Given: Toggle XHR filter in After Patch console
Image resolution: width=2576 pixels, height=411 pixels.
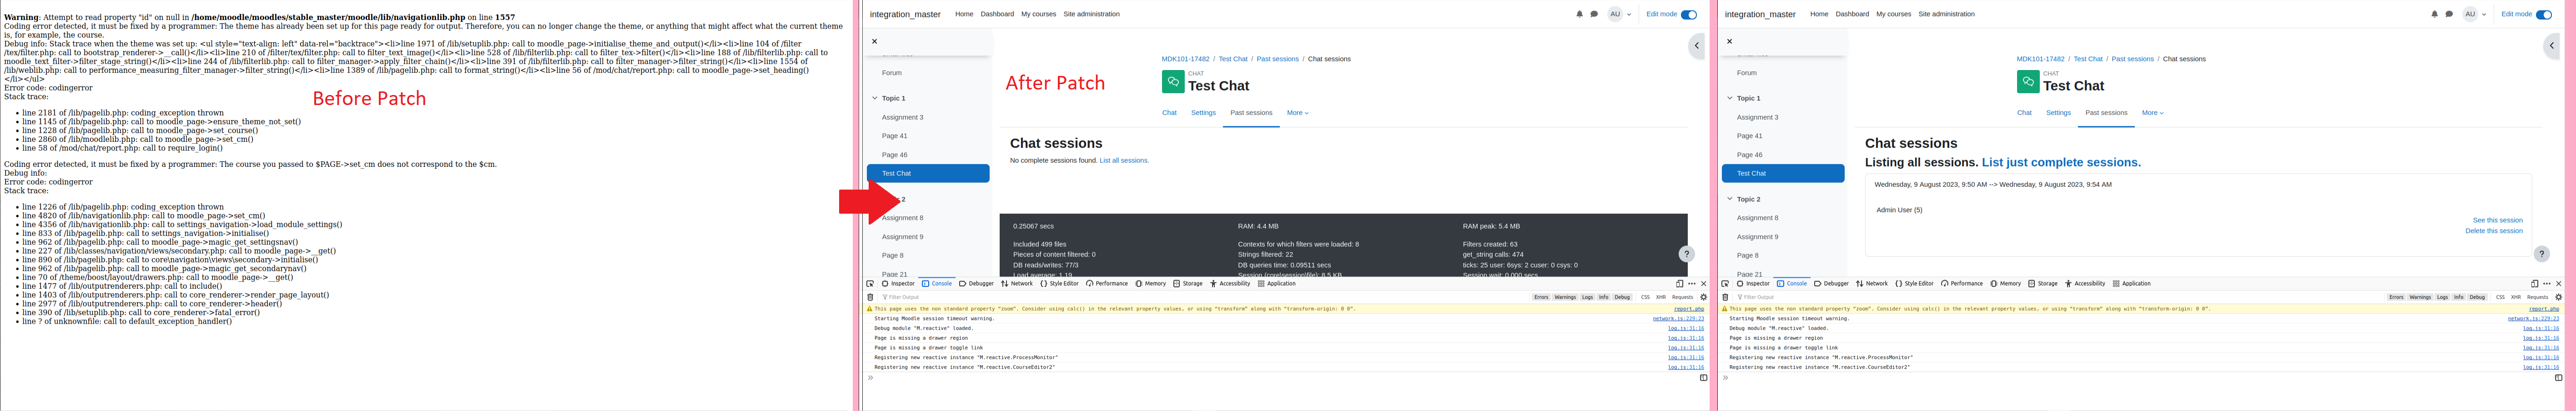Looking at the screenshot, I should tap(1661, 297).
